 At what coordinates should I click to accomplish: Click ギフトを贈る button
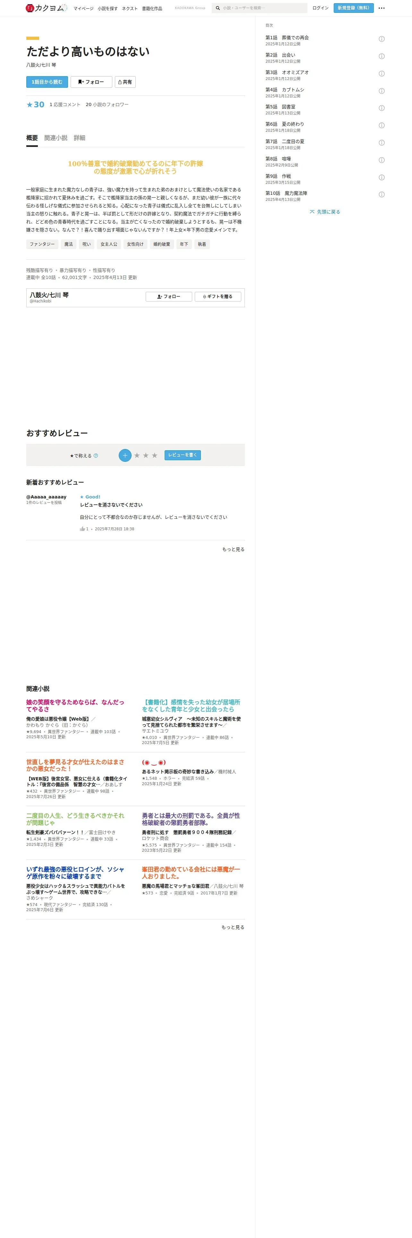pyautogui.click(x=218, y=297)
